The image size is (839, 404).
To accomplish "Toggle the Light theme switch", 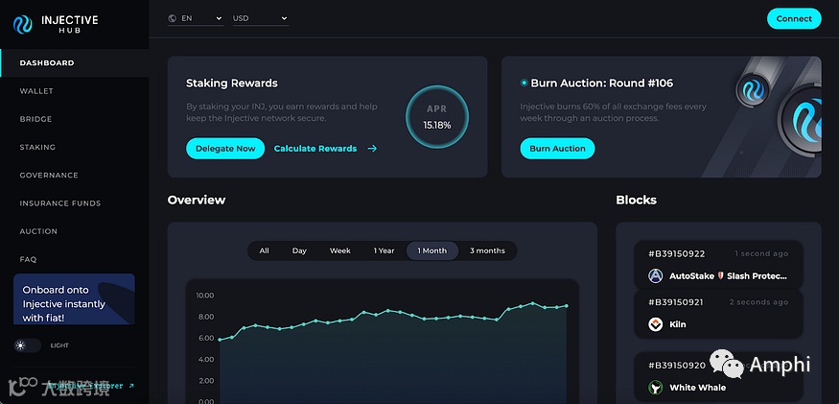I will 27,345.
